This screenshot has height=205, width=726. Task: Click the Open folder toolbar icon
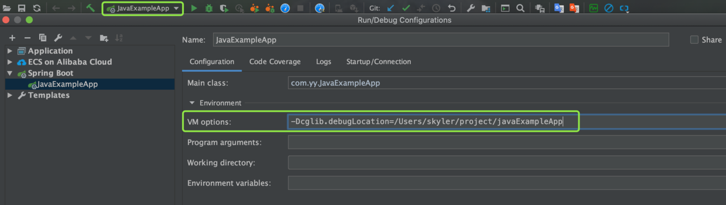(x=7, y=8)
